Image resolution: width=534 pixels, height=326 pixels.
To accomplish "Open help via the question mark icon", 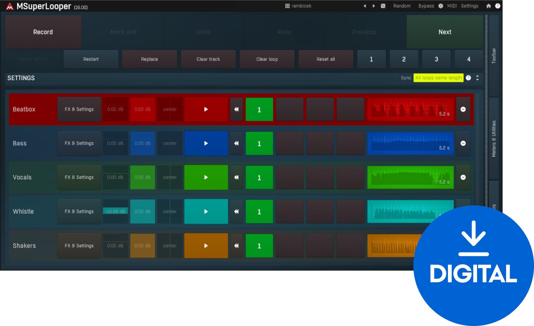I will (x=498, y=6).
